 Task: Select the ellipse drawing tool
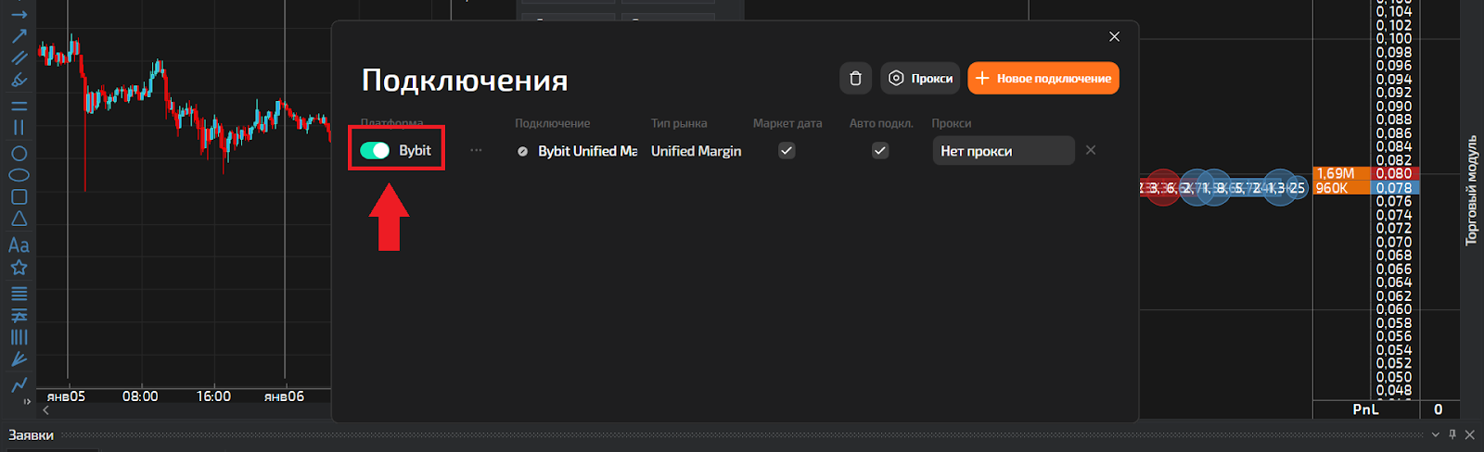click(x=19, y=175)
